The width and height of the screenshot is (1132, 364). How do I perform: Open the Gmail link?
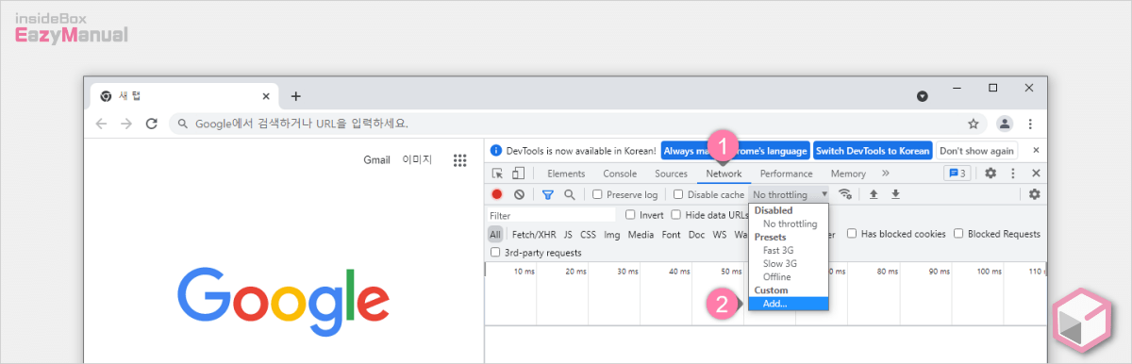click(x=376, y=159)
